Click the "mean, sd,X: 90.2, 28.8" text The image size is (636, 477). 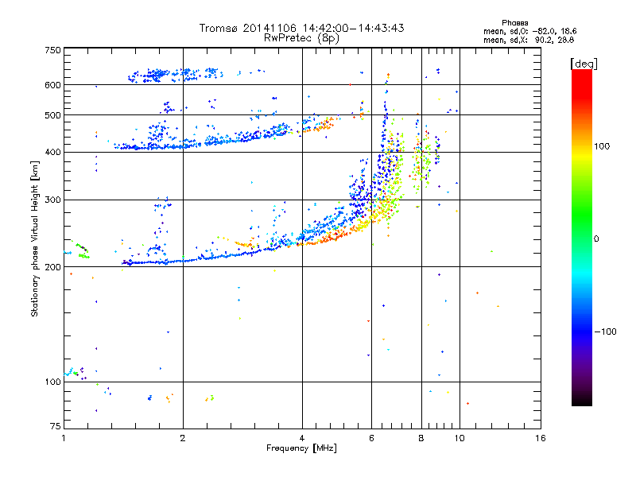tap(529, 40)
